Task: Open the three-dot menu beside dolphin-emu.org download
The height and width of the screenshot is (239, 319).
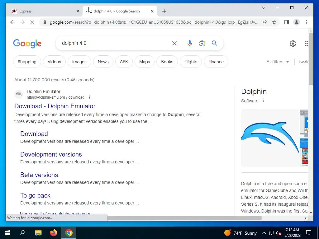Action: (89, 97)
